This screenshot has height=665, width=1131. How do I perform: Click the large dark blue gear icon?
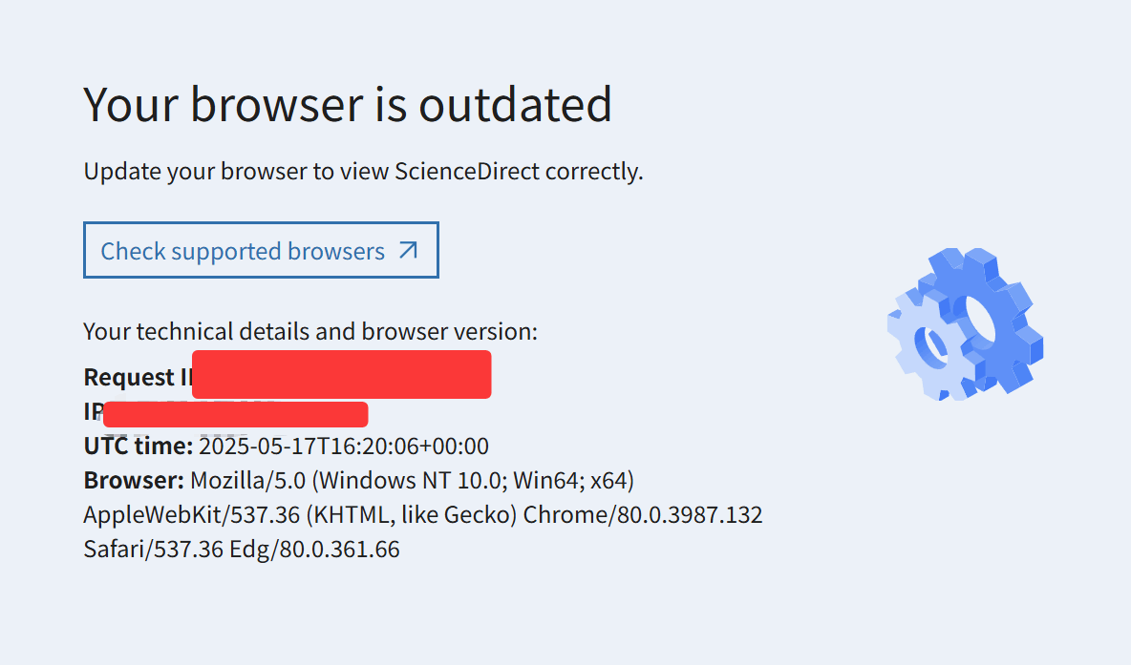click(x=985, y=320)
